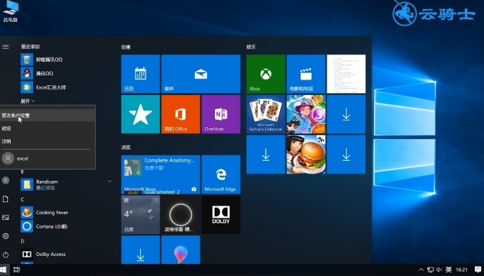Show hidden tray icons arrow
484x276 pixels.
pyautogui.click(x=421, y=269)
